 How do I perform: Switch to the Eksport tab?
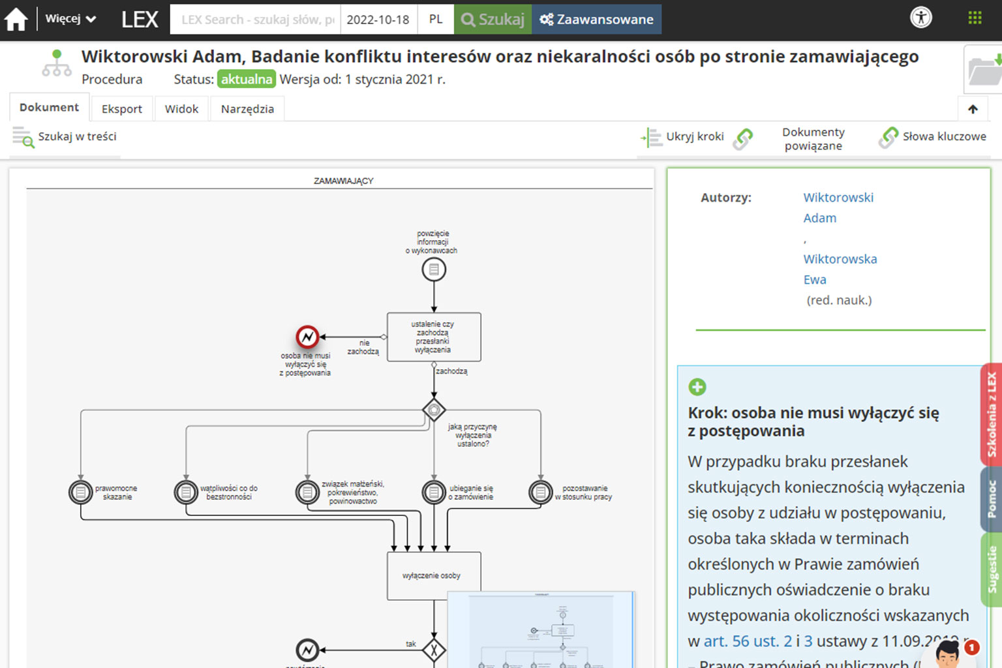pyautogui.click(x=121, y=109)
